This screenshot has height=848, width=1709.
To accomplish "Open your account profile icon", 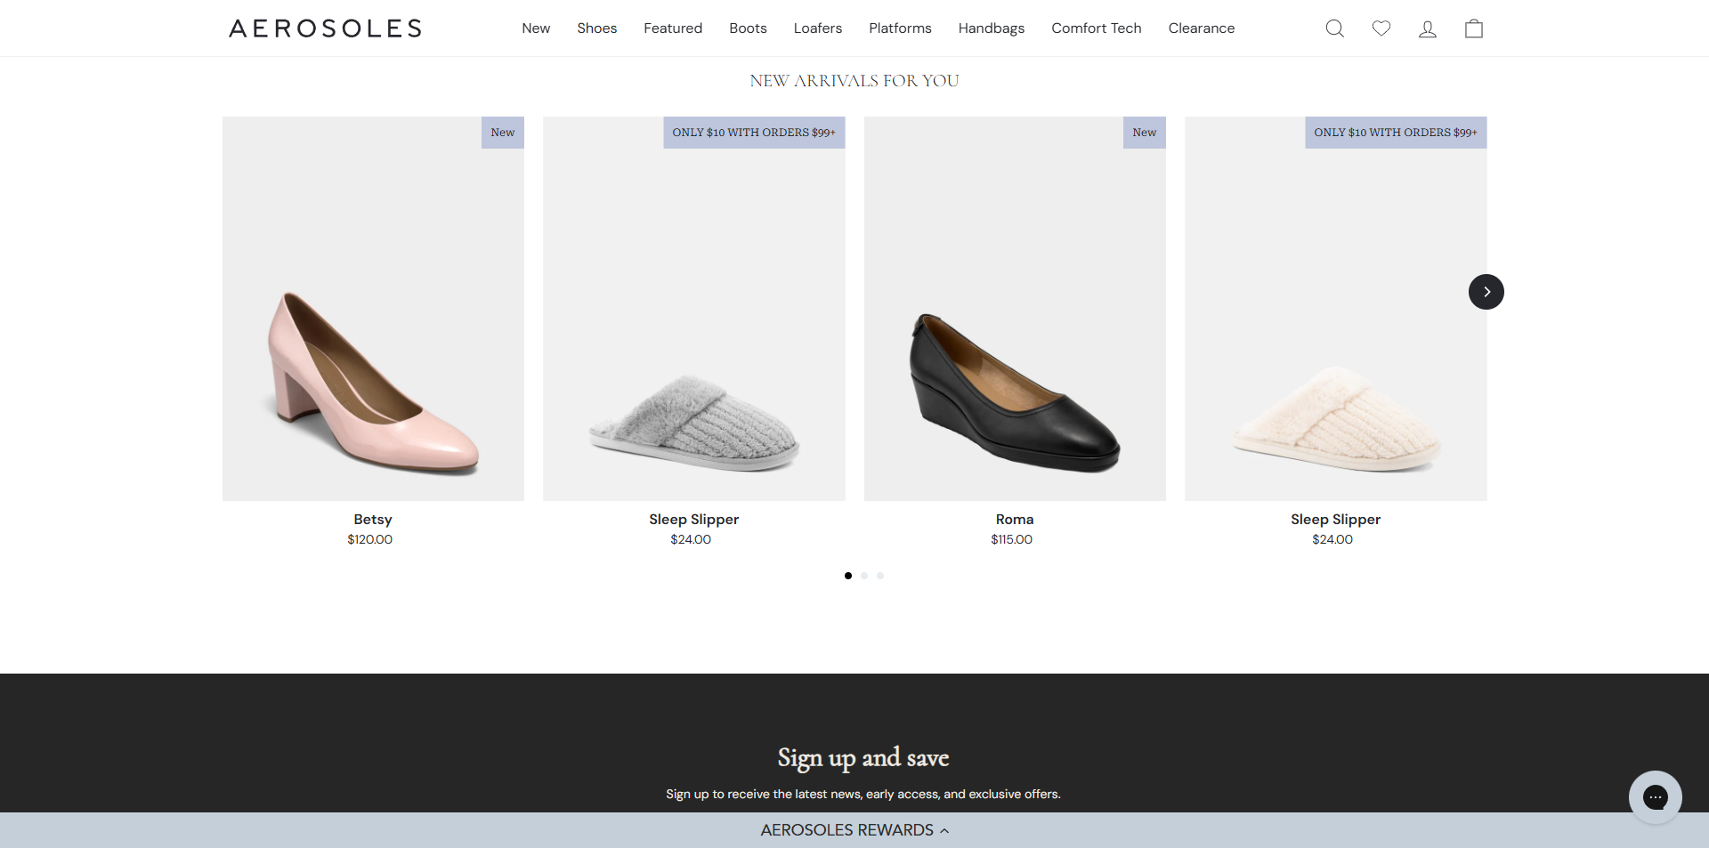I will pos(1427,28).
